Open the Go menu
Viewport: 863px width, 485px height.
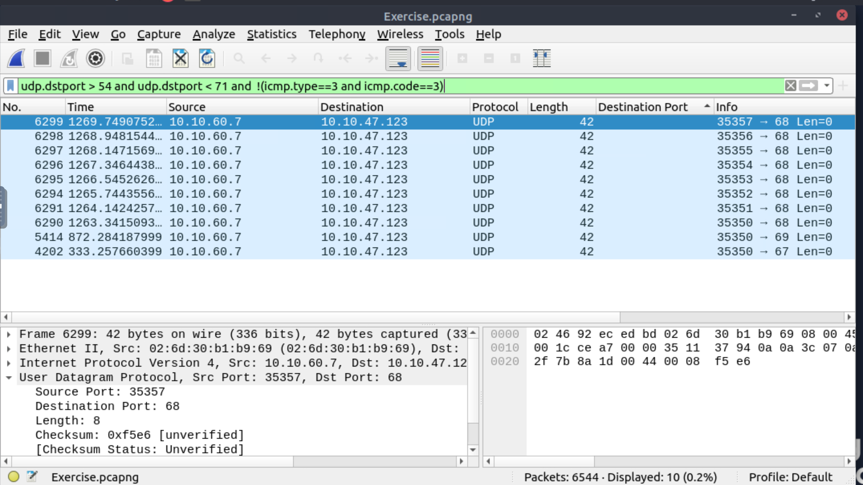pyautogui.click(x=118, y=34)
